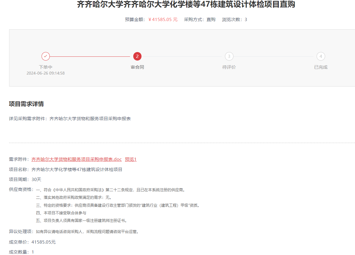The image size is (355, 255).
Task: Click the step 4 circle icon
Action: 321,56
